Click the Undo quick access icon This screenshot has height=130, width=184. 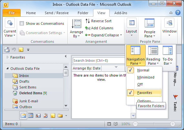pos(14,50)
